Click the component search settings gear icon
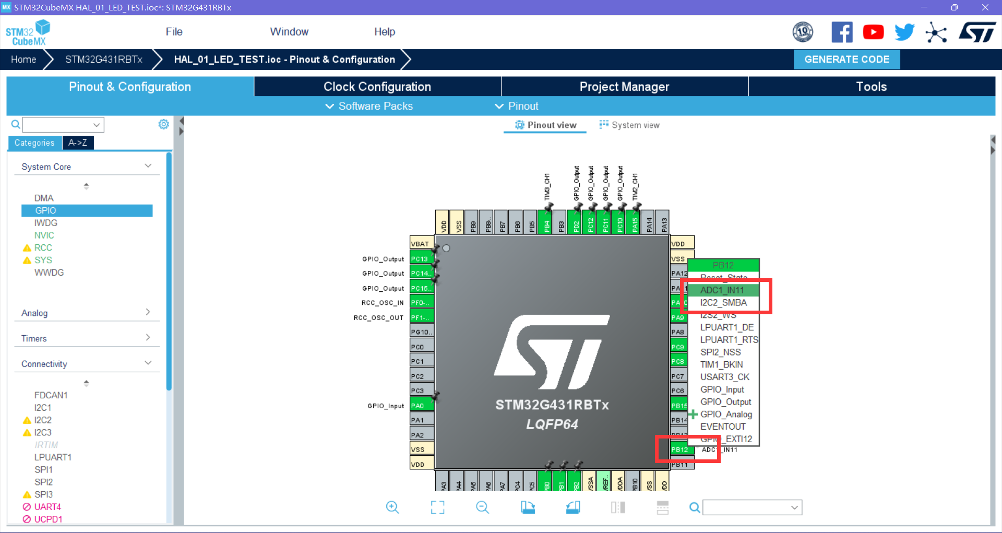Viewport: 1002px width, 533px height. (163, 124)
